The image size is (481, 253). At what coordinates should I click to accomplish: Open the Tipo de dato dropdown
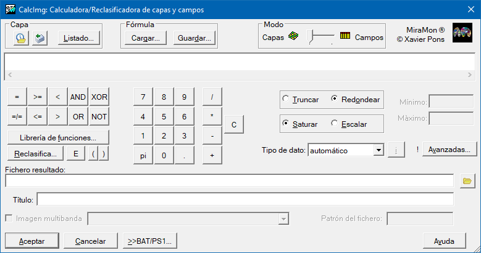pos(379,150)
